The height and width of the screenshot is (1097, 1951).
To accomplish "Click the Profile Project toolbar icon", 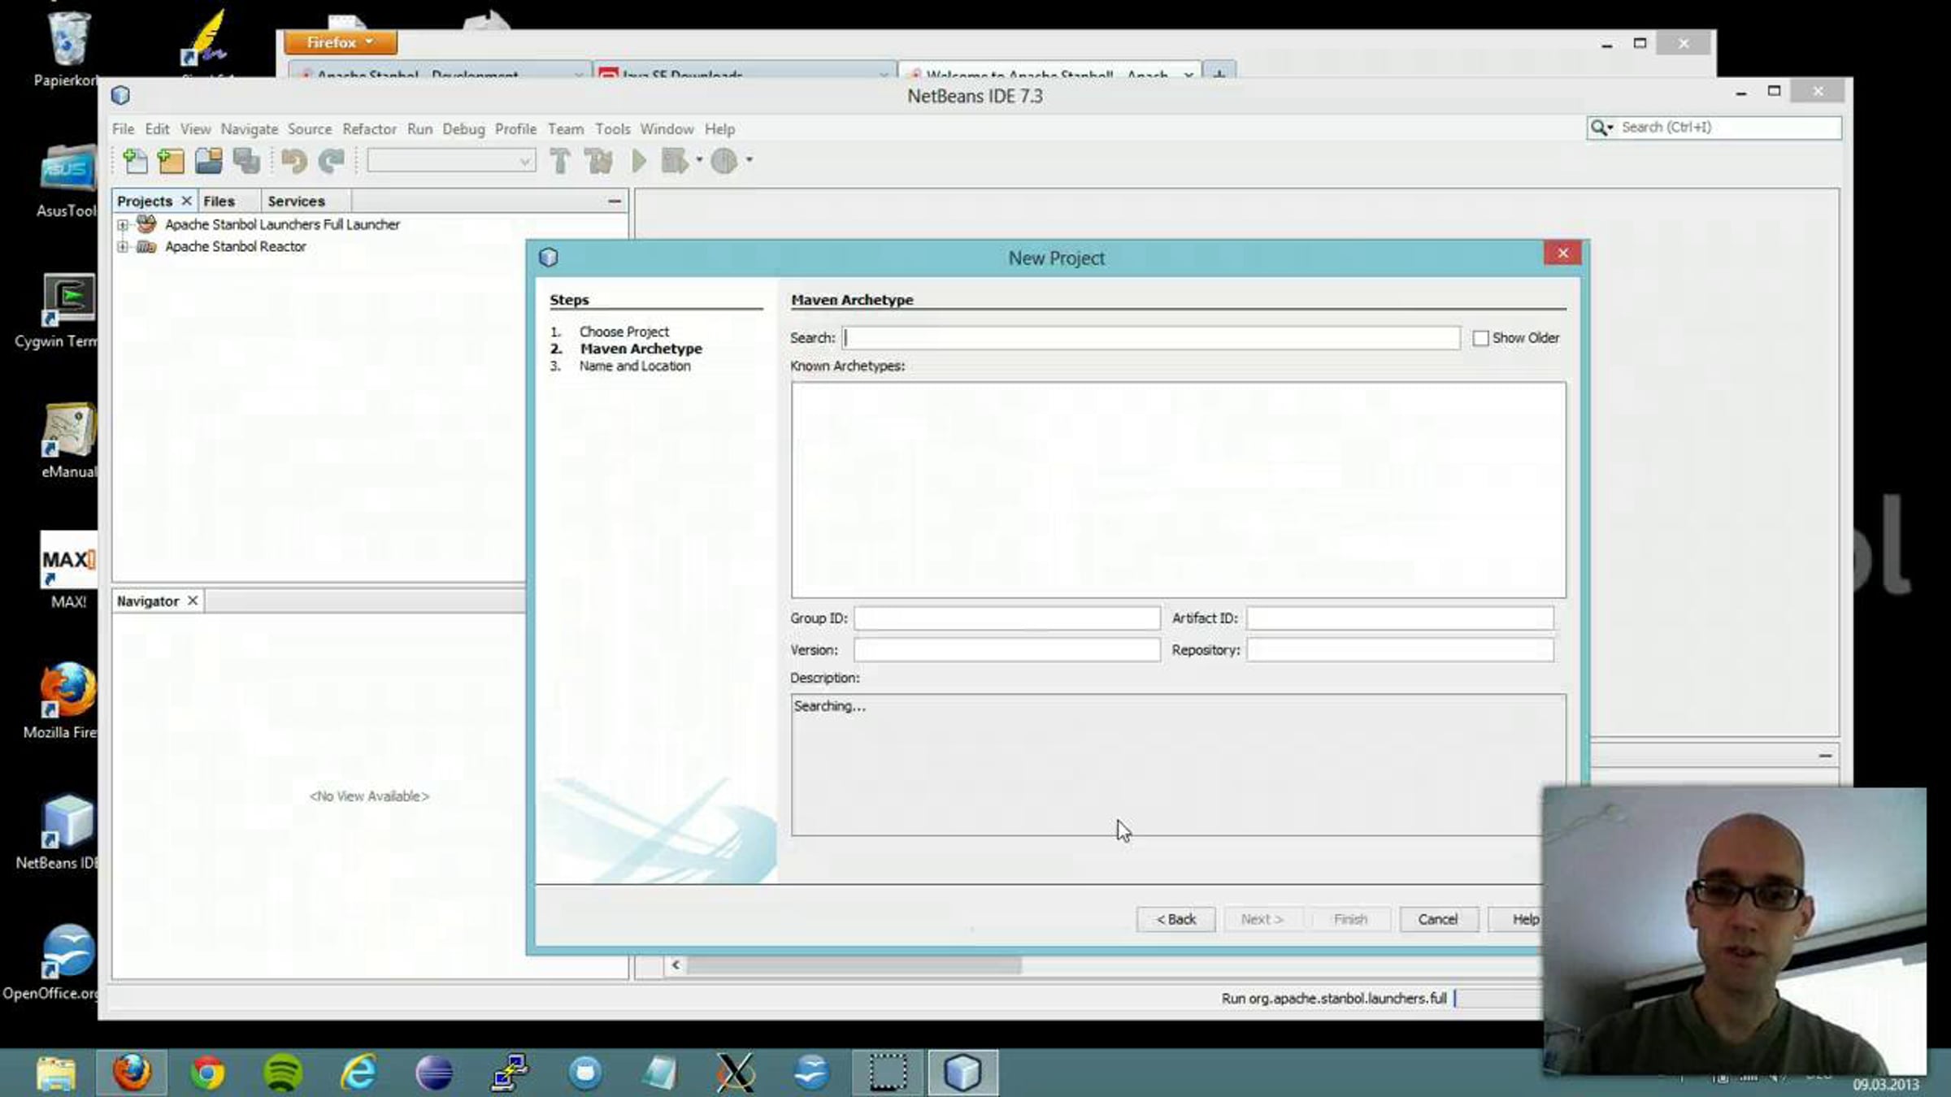I will [723, 161].
